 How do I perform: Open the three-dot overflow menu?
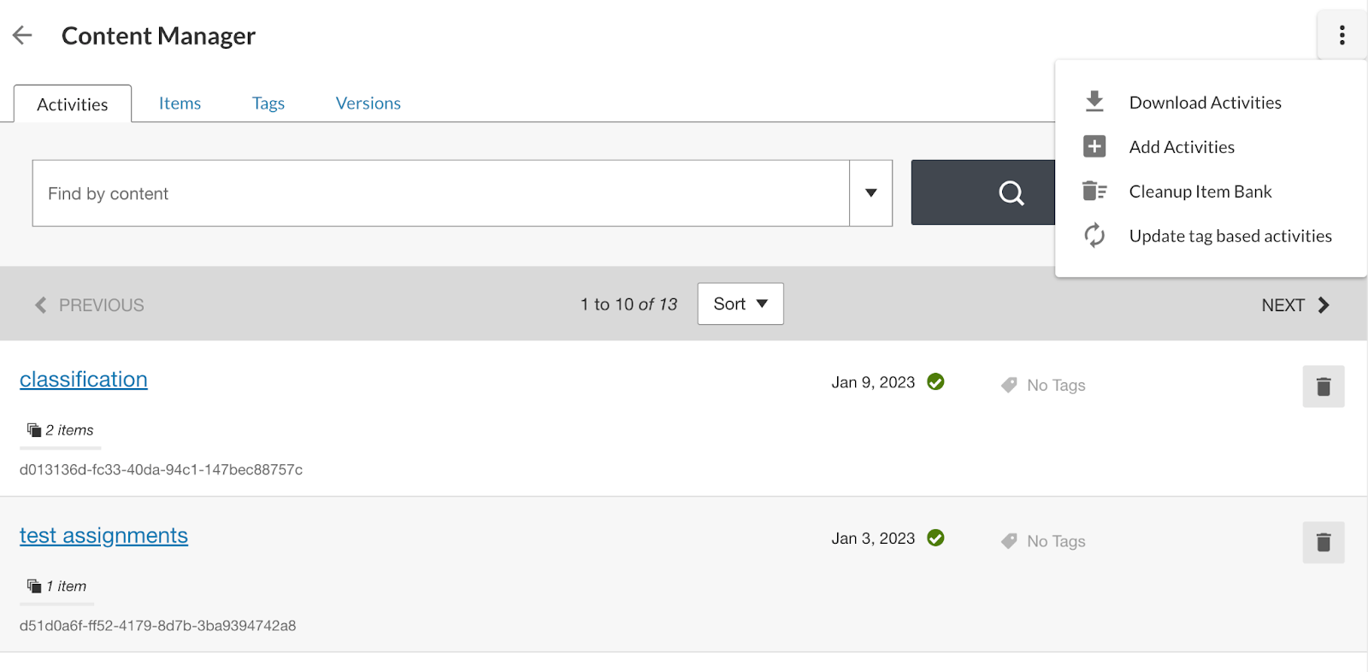click(1341, 35)
